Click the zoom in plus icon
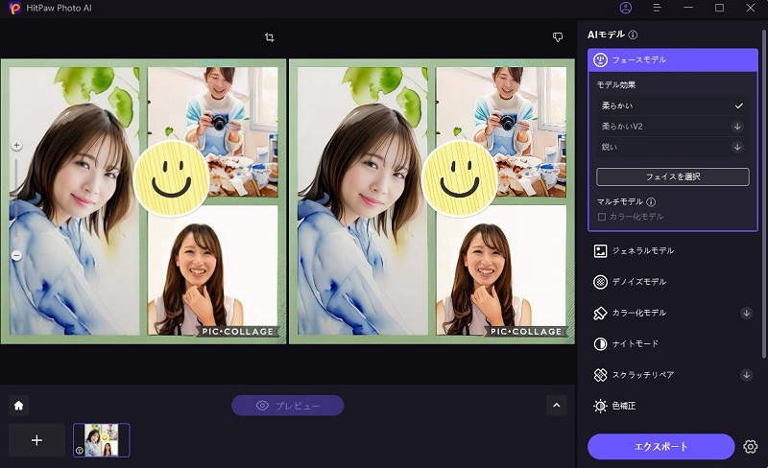Viewport: 768px width, 468px height. click(16, 146)
